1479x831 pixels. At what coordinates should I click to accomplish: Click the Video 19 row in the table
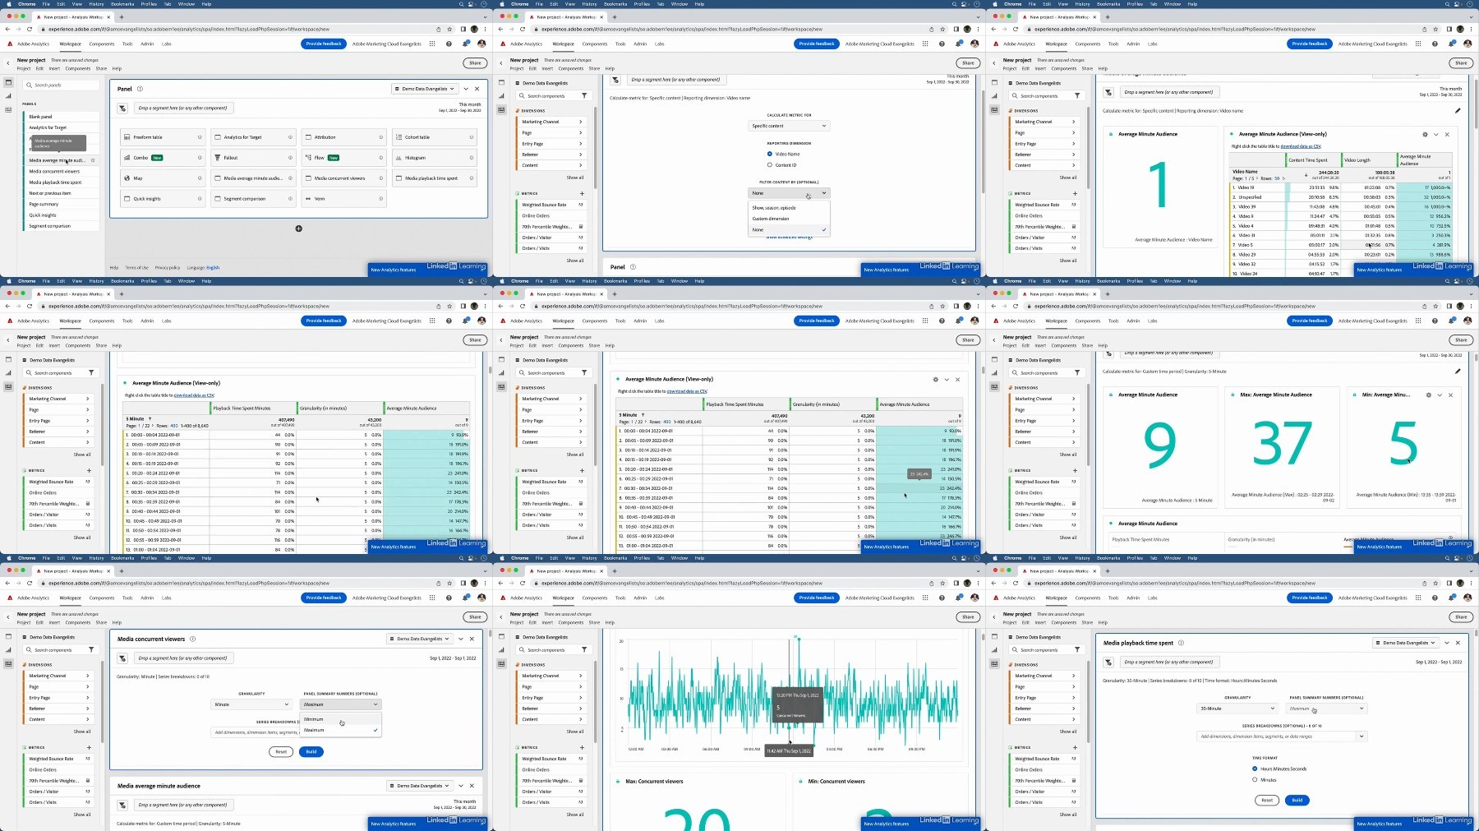point(1341,187)
